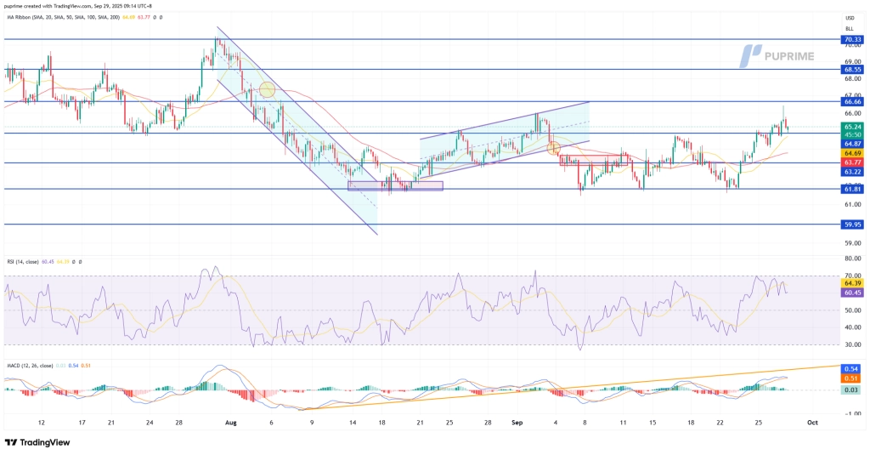870x455 pixels.
Task: Click the Aug label on the time axis
Action: (230, 422)
